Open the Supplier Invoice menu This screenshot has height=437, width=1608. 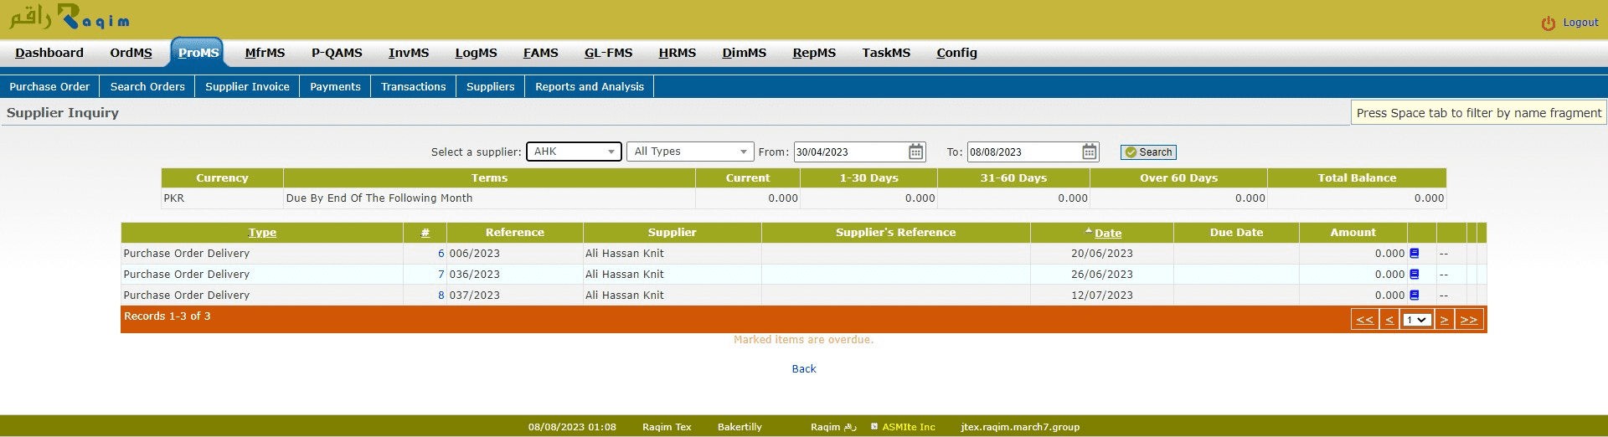[x=247, y=87]
